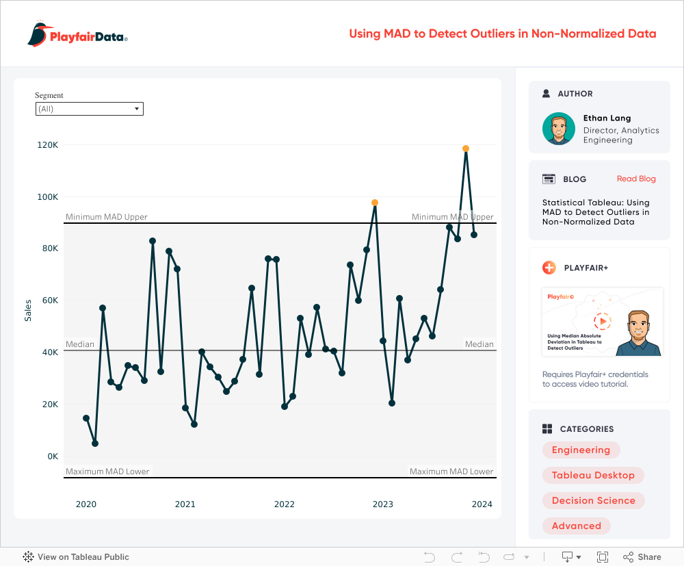684x566 pixels.
Task: Select the Advanced category tag
Action: point(576,526)
